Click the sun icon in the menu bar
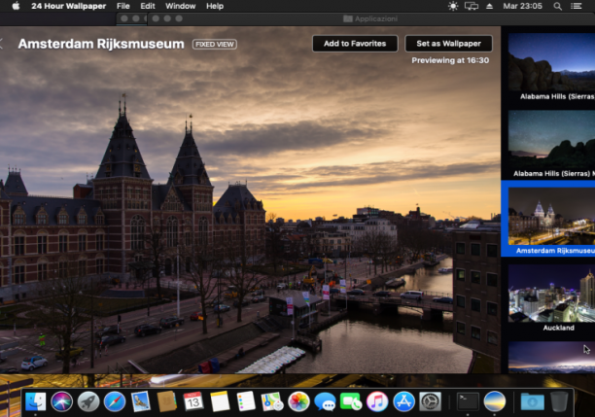This screenshot has height=417, width=595. coord(453,6)
